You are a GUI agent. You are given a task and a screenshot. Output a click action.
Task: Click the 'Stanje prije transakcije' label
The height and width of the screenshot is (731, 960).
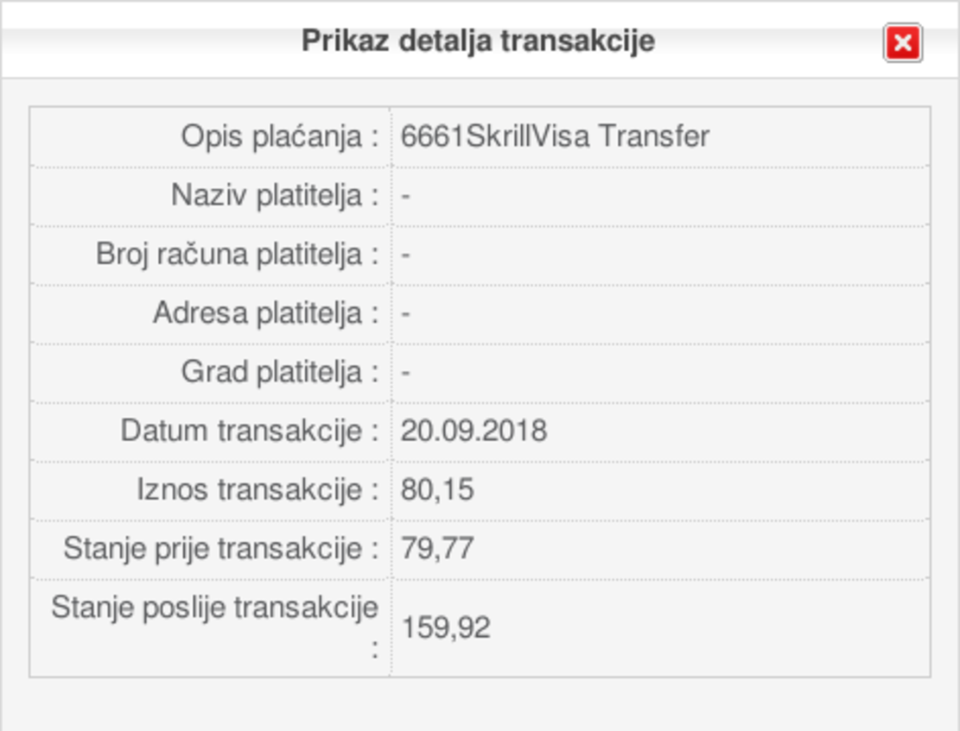pyautogui.click(x=220, y=548)
